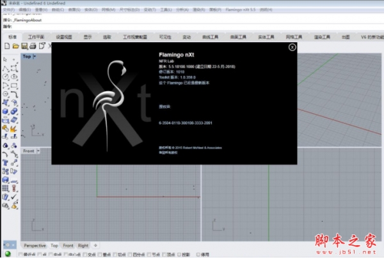Switch to the Perspective viewport tab
The image size is (384, 258).
[35, 245]
